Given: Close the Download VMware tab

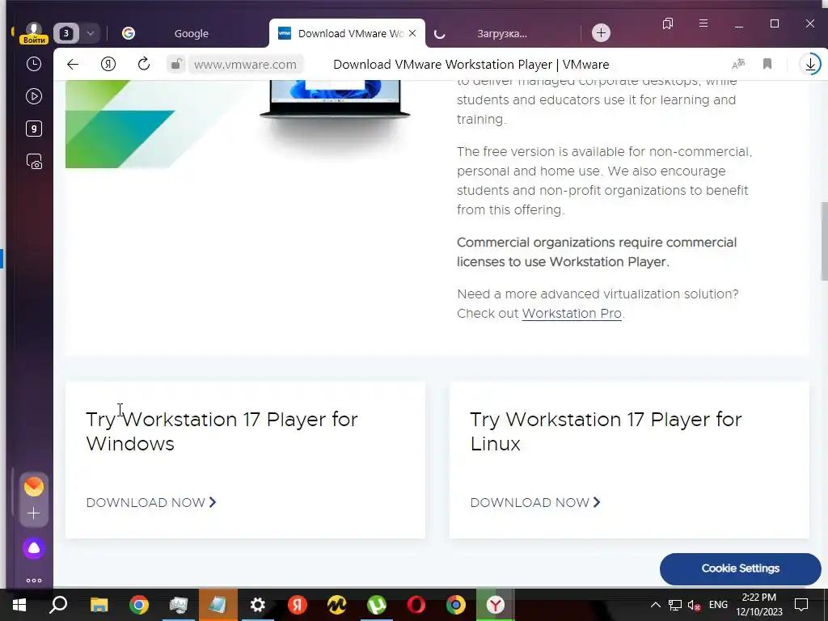Looking at the screenshot, I should coord(413,33).
